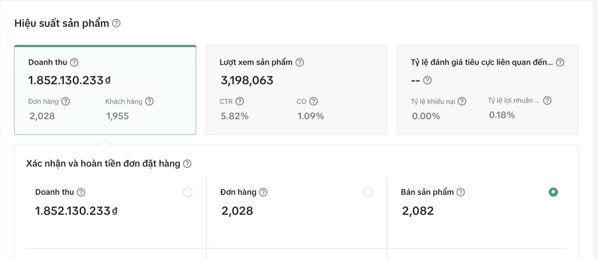Image resolution: width=598 pixels, height=259 pixels.
Task: Click help icon next to CTR
Action: tap(239, 101)
